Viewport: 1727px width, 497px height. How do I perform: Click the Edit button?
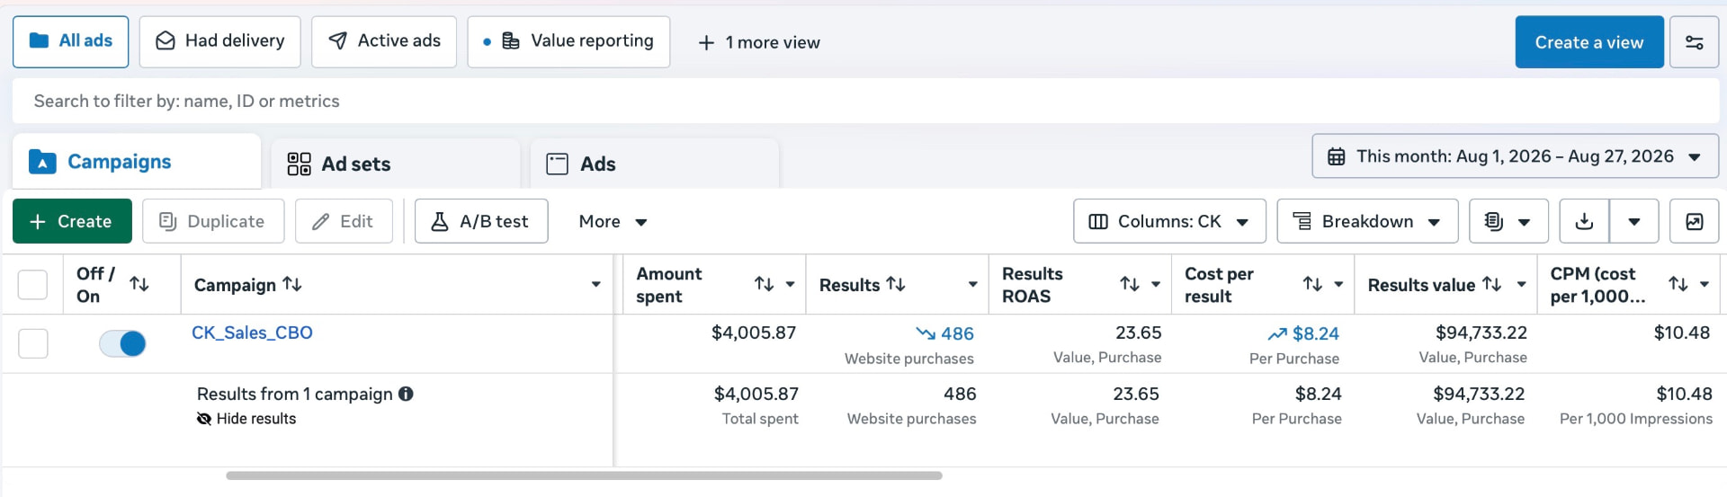click(x=344, y=221)
